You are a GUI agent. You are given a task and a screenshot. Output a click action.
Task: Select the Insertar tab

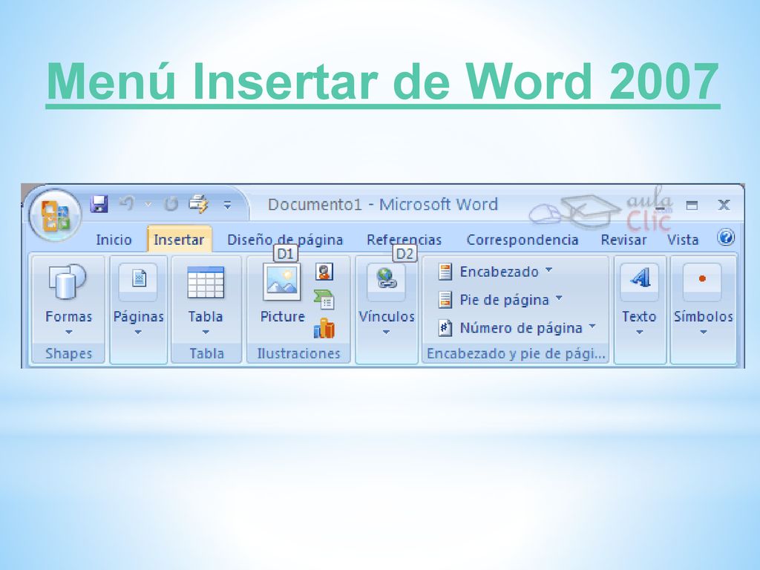point(179,240)
